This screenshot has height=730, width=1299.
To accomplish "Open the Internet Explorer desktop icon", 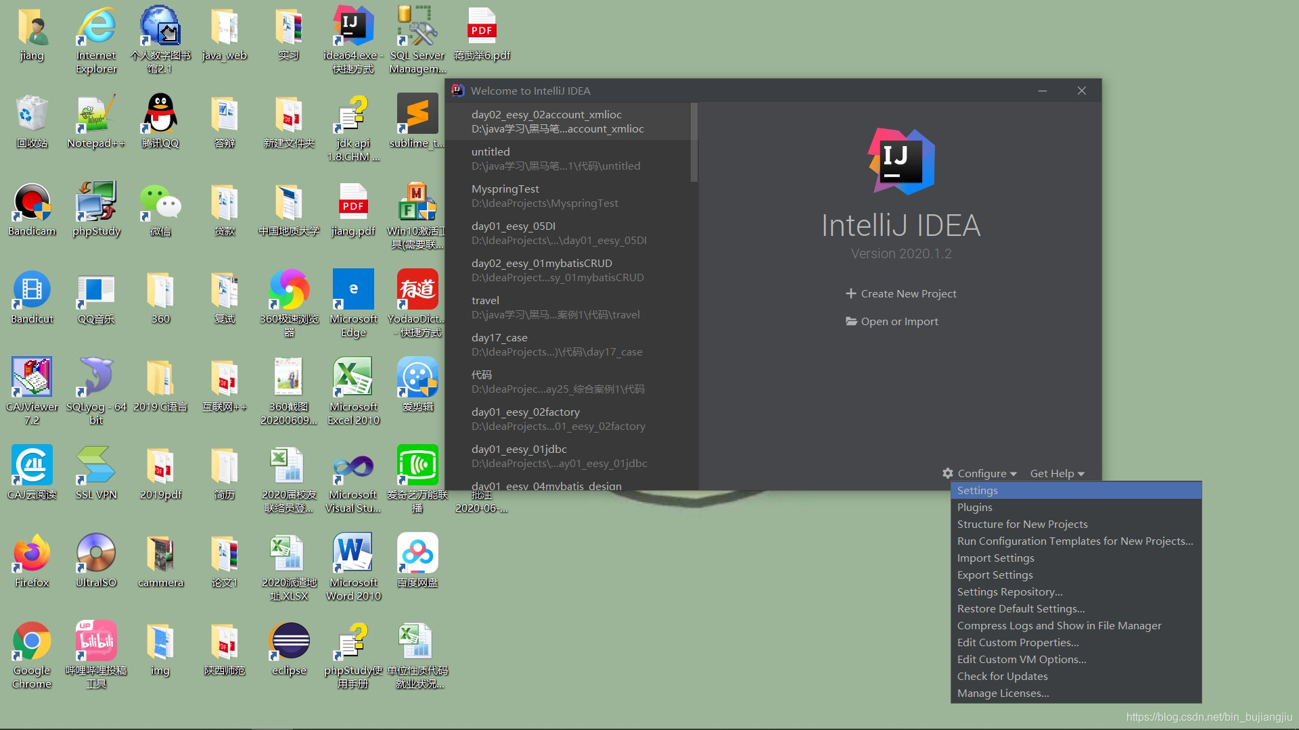I will (x=96, y=41).
